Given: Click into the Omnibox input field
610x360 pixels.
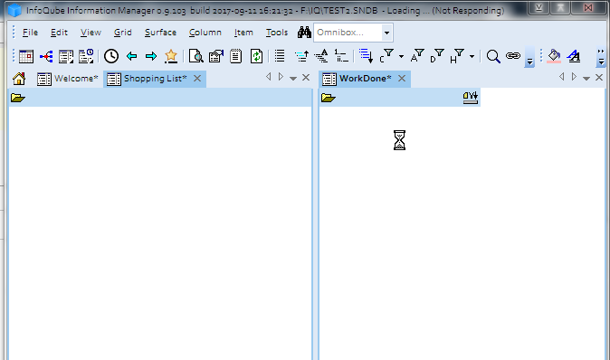Looking at the screenshot, I should click(348, 33).
